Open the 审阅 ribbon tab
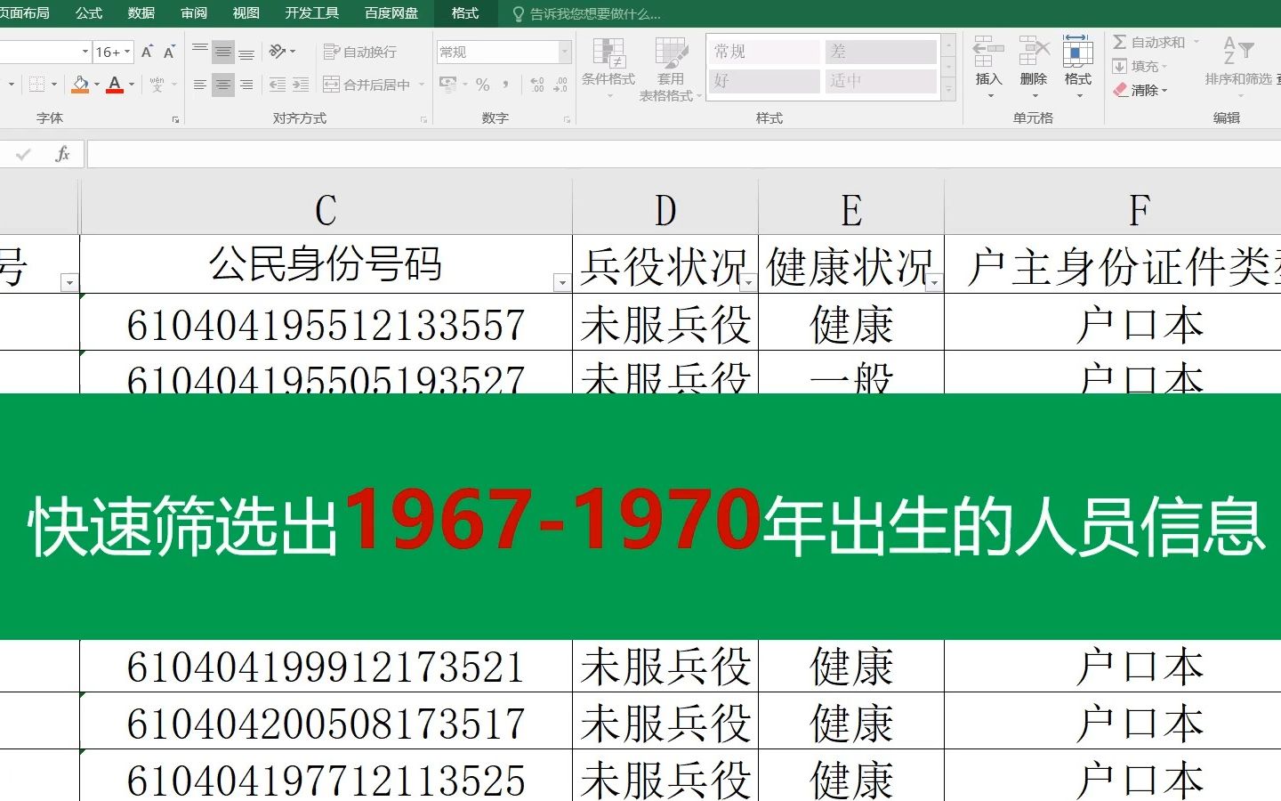The image size is (1281, 801). click(x=194, y=13)
